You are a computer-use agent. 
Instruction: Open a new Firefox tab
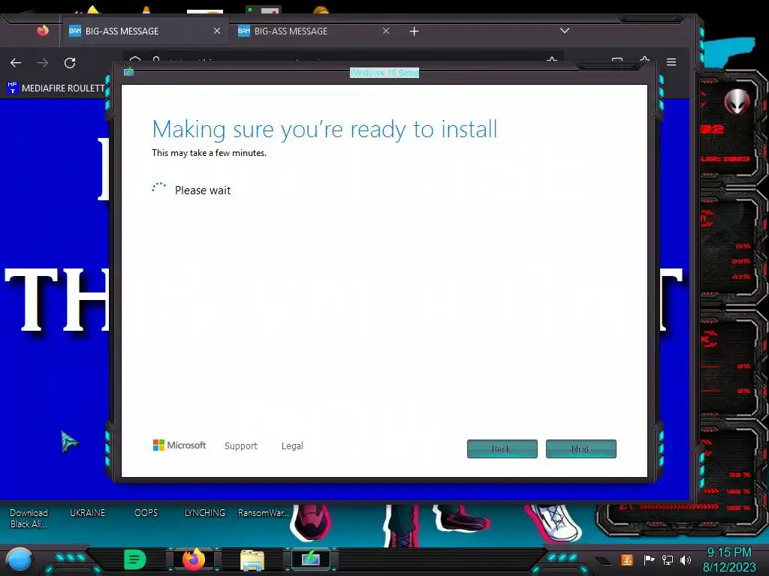click(414, 31)
